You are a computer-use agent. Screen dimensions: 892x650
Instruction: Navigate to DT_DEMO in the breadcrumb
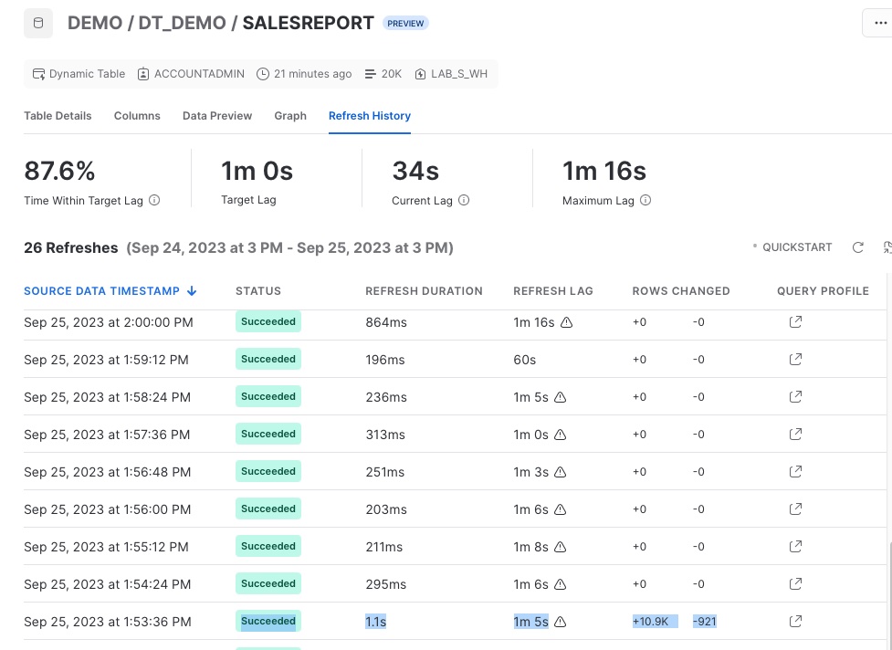(182, 23)
